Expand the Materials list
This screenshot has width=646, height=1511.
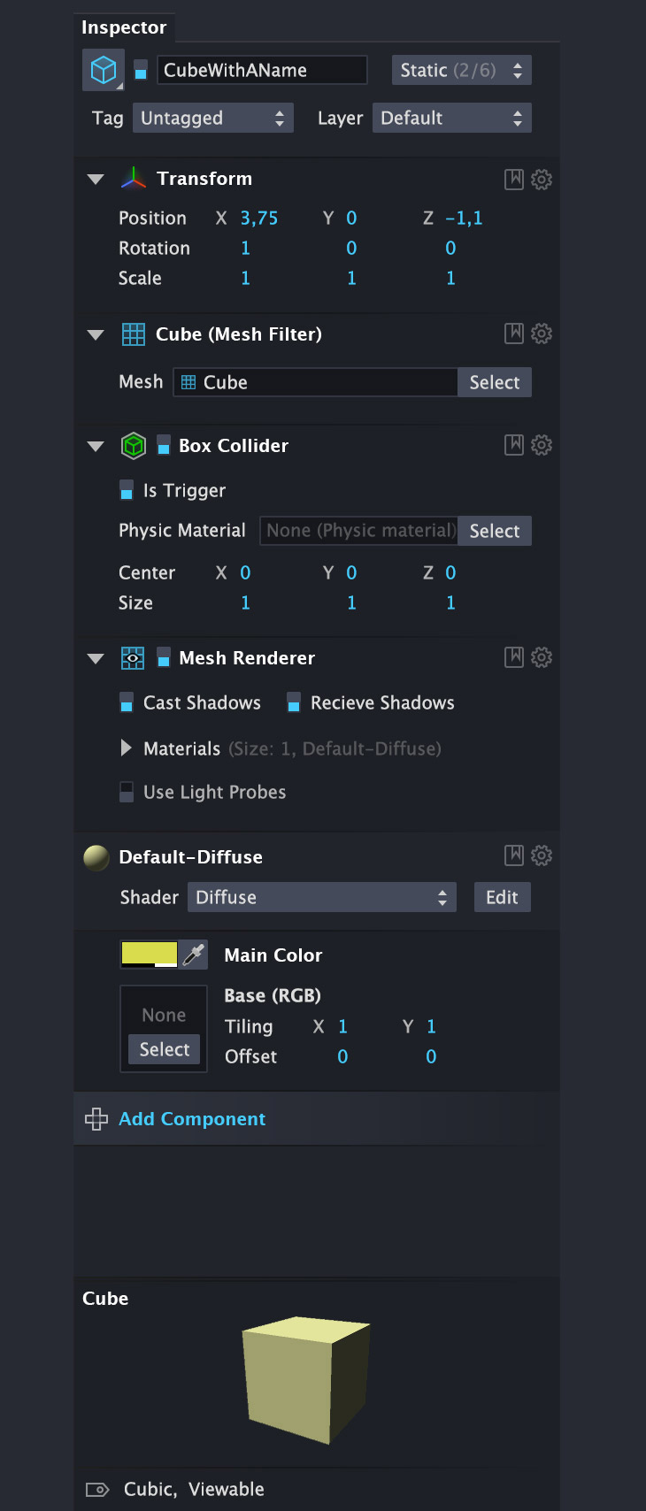(126, 748)
